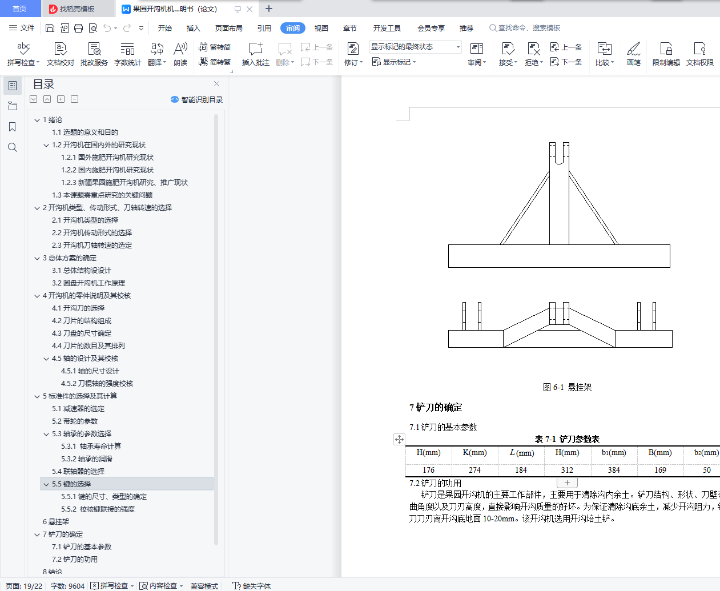This screenshot has height=591, width=720.
Task: Reject the tracked change (拒绝)
Action: pos(534,54)
